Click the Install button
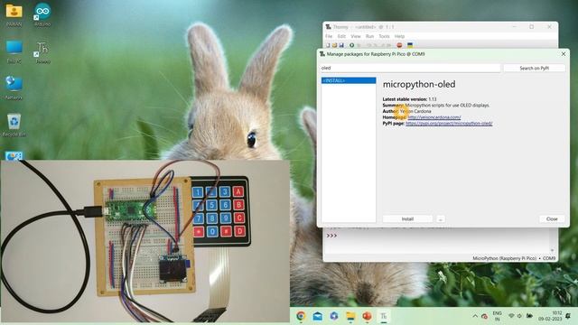 (407, 218)
